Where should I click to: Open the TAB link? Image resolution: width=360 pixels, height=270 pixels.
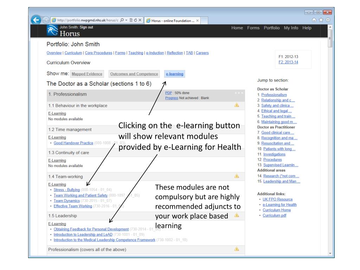(x=189, y=53)
